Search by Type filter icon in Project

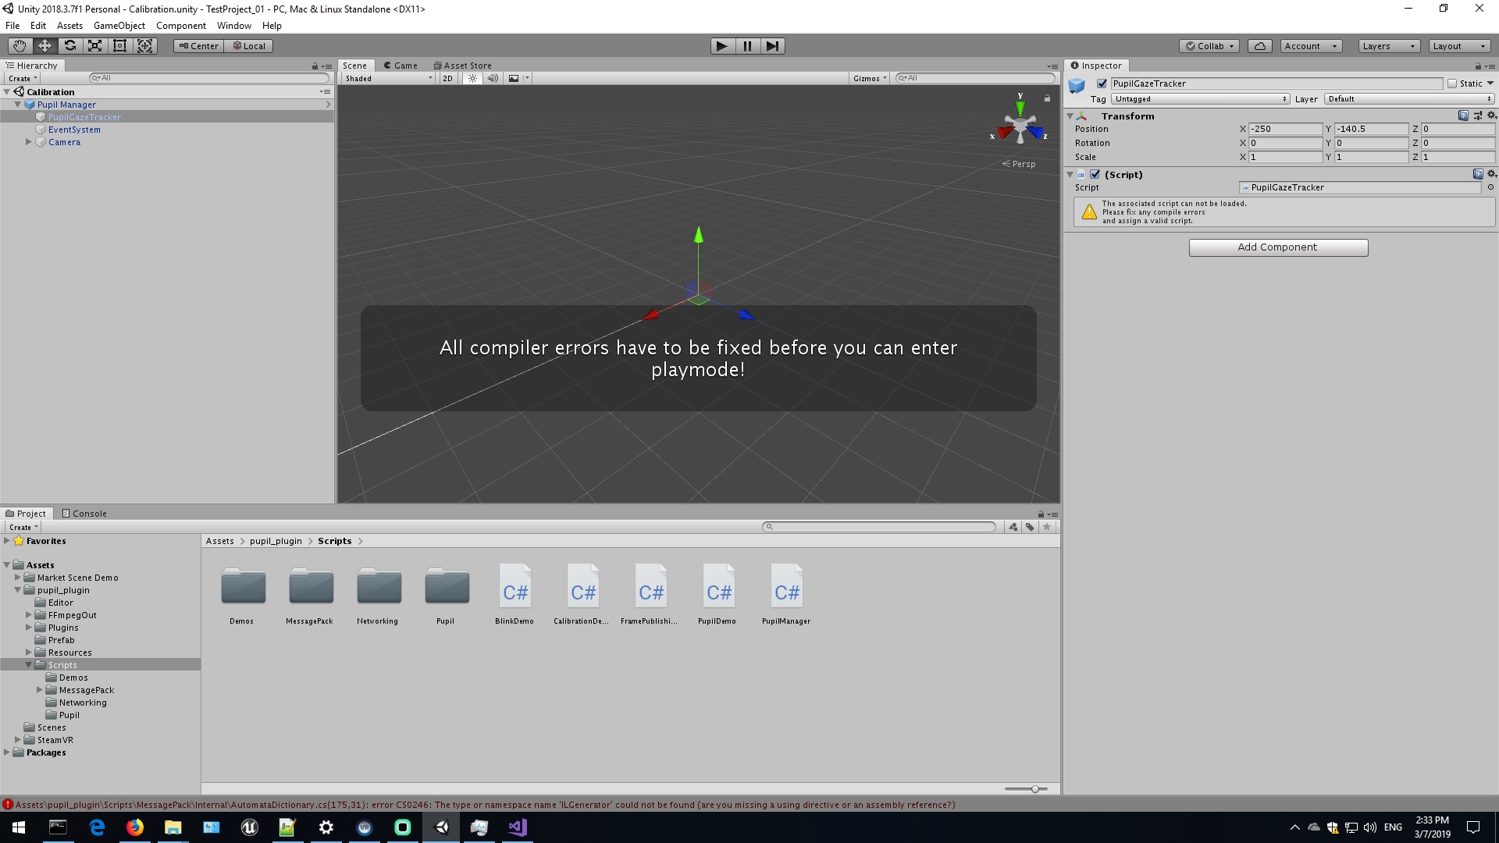1013,527
